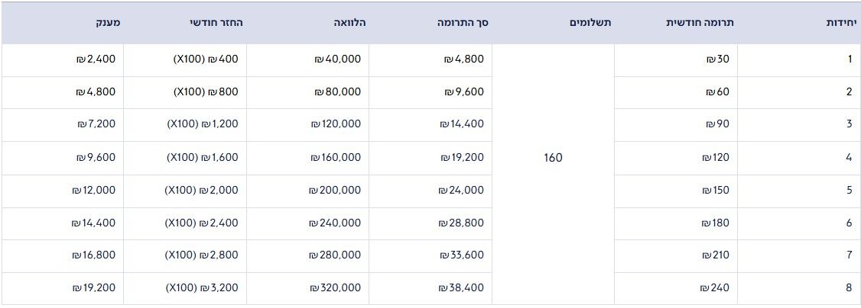
Task: Select the תשלומים column header
Action: [x=590, y=23]
